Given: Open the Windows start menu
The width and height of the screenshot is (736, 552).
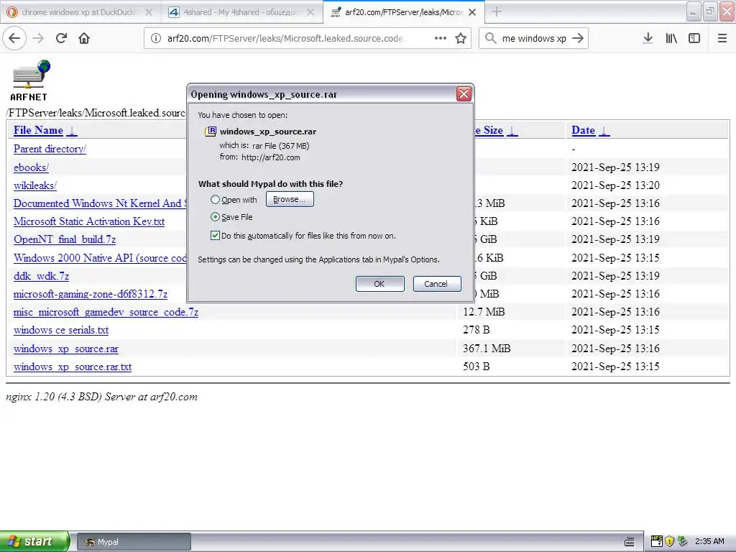Looking at the screenshot, I should click(34, 541).
